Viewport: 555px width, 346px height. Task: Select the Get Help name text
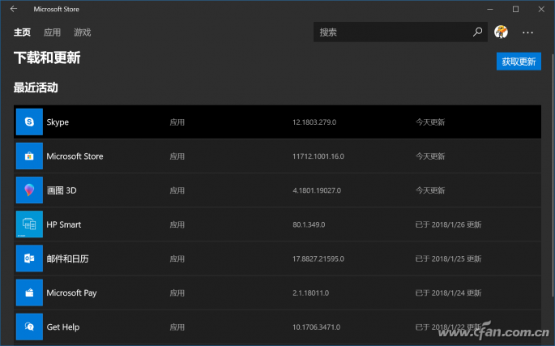(63, 327)
